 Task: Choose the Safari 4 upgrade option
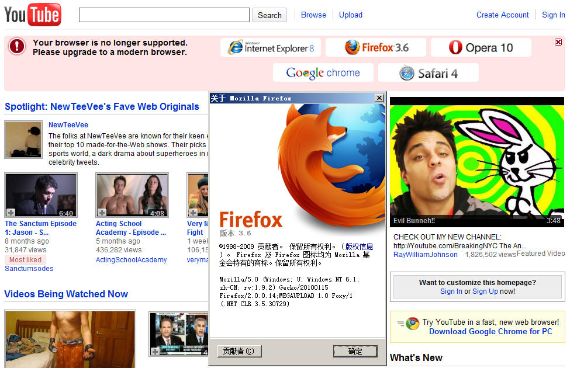[x=429, y=73]
